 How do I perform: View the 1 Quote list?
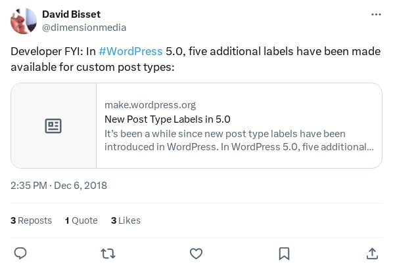tap(81, 220)
